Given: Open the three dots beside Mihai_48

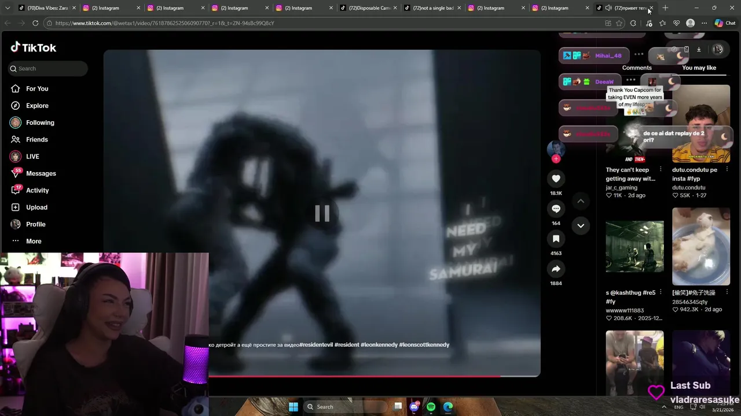Looking at the screenshot, I should point(639,54).
